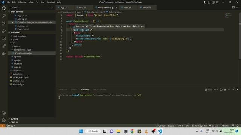Open package.json in the explorer
241x135 pixels.
[18, 81]
